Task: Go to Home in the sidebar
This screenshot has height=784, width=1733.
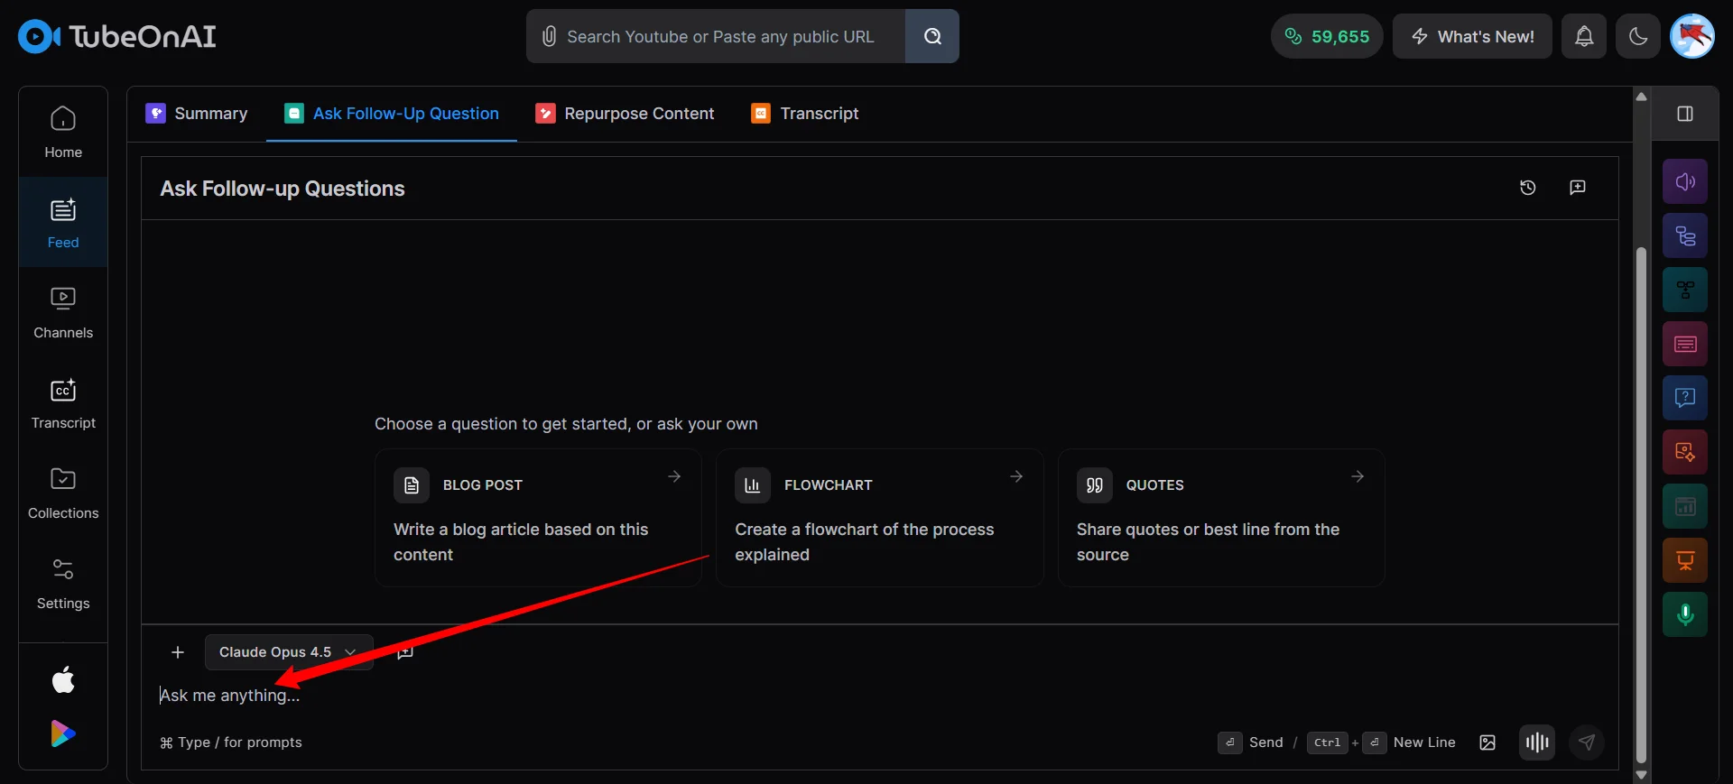Action: pos(63,132)
